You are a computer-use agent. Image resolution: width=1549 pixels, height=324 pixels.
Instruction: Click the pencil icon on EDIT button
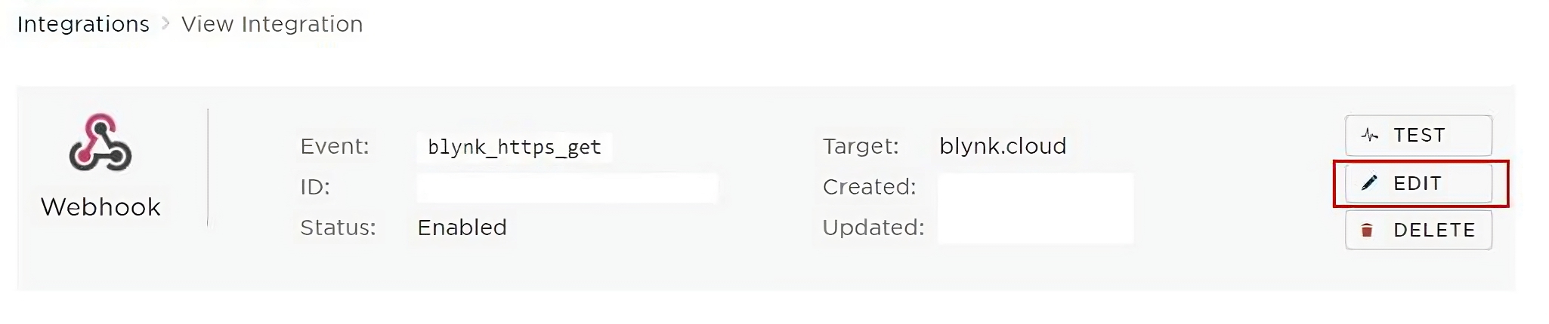coord(1369,183)
